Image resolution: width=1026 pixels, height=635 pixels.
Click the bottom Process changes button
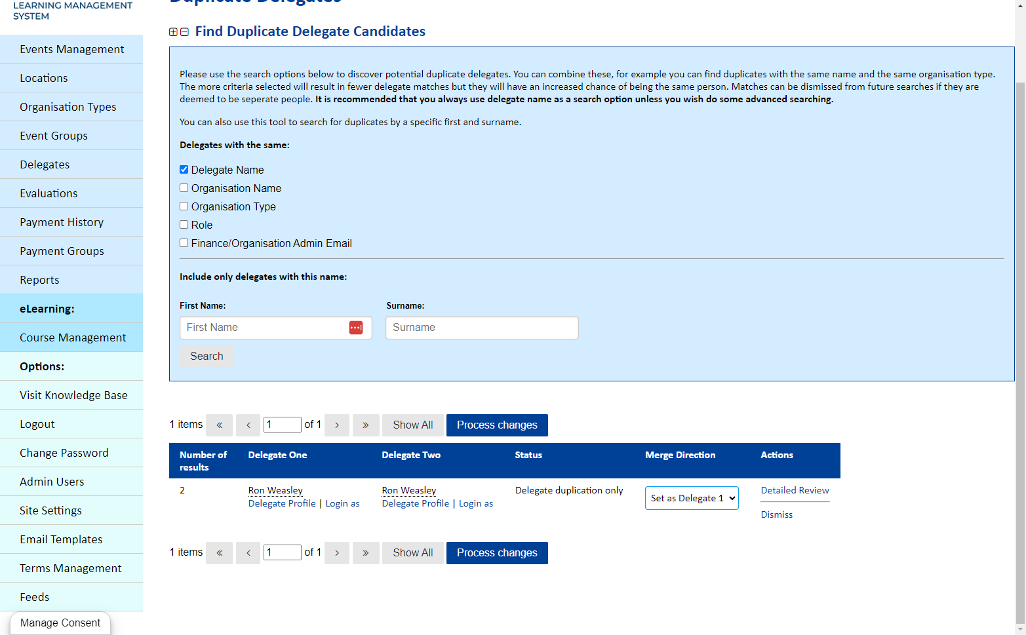(x=497, y=553)
